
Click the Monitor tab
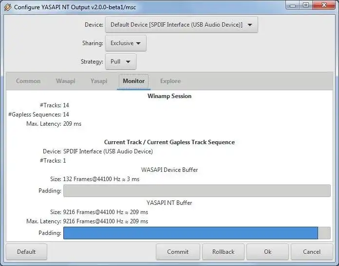[133, 81]
